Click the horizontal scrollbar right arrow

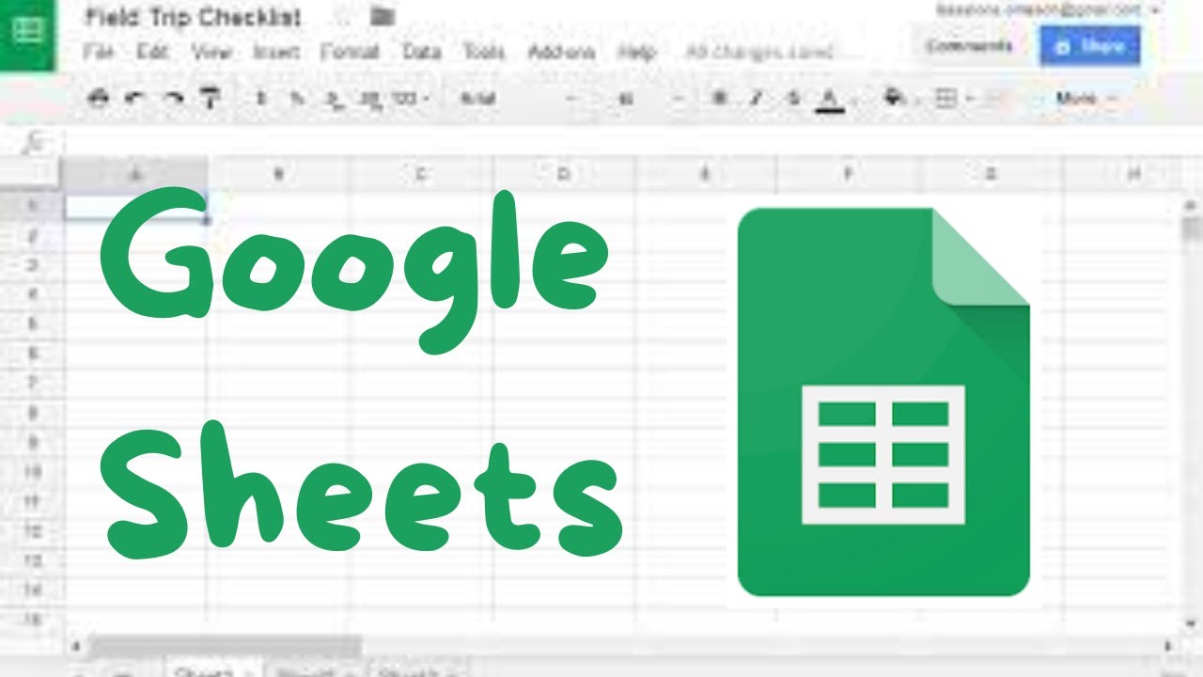coord(1167,647)
